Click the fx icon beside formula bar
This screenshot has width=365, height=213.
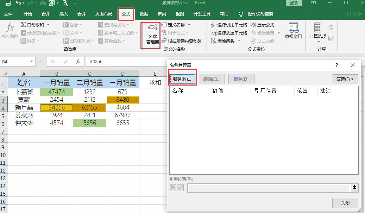78,62
